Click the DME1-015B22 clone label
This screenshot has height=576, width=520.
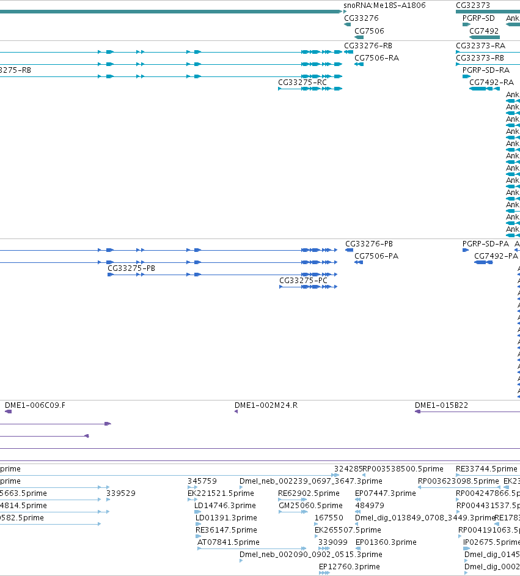click(441, 405)
